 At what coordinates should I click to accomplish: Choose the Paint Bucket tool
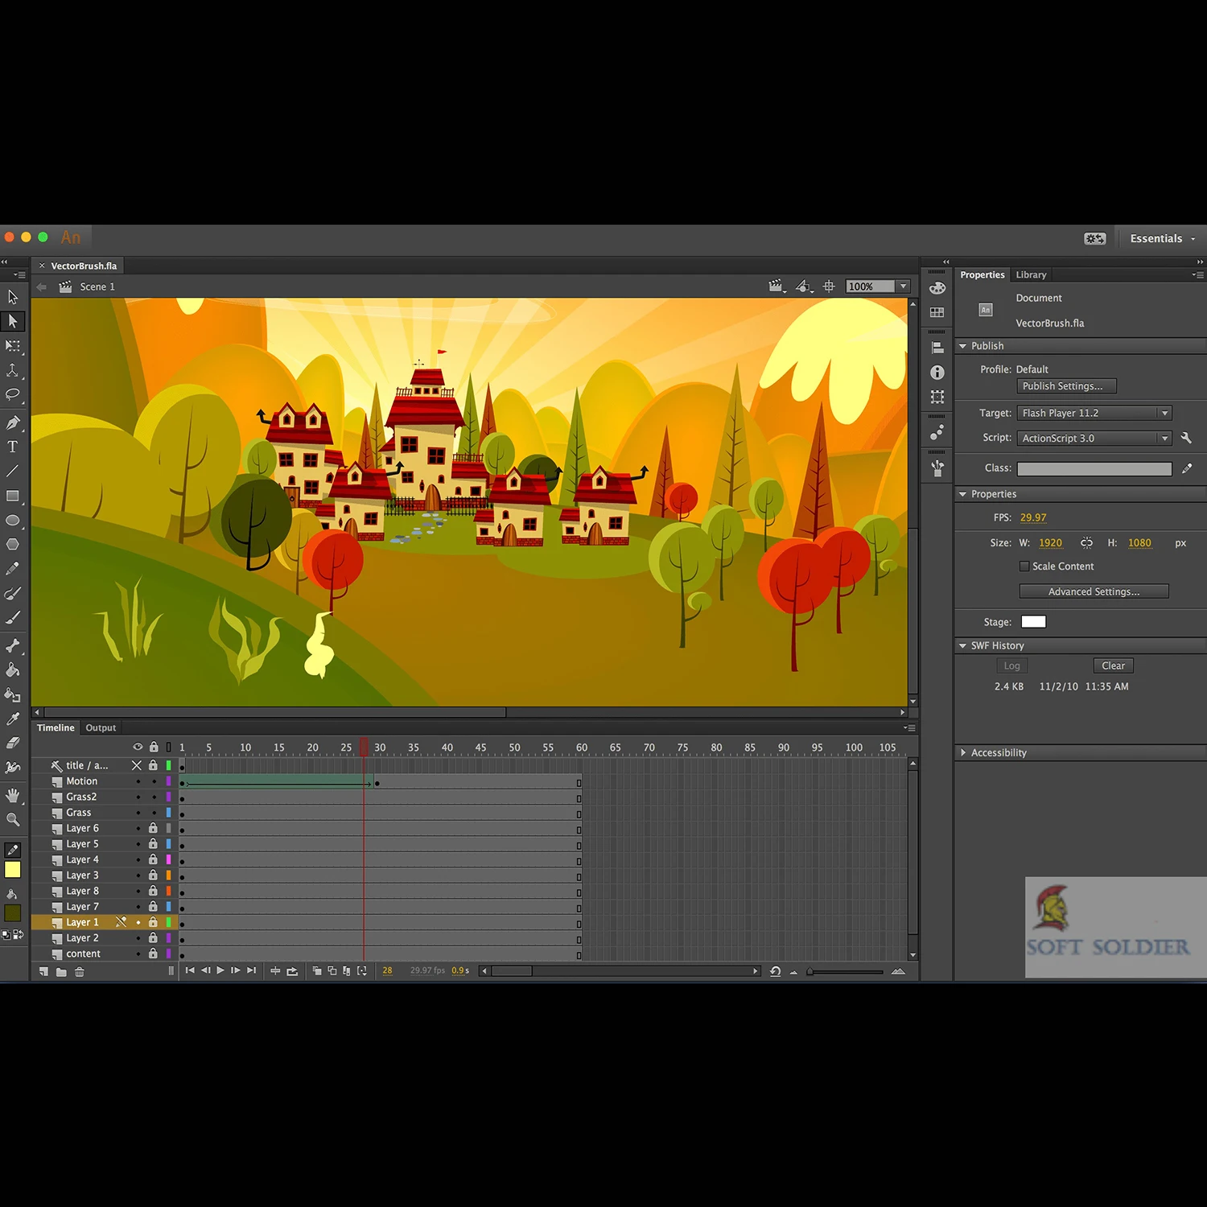(x=13, y=670)
